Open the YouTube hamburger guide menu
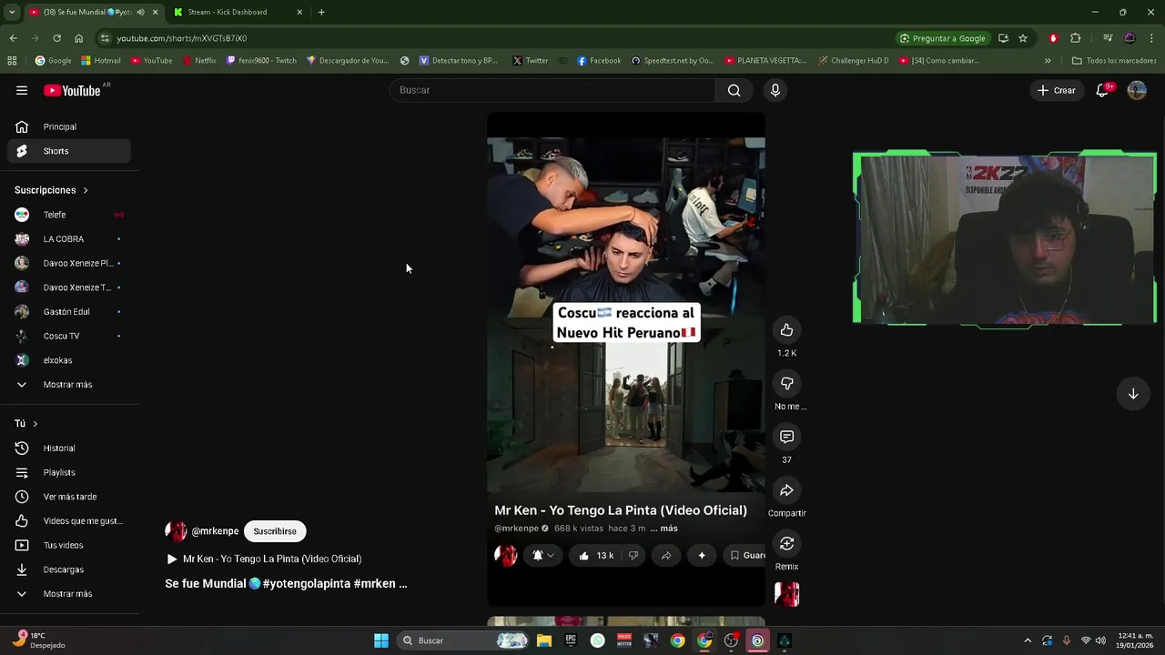Image resolution: width=1165 pixels, height=655 pixels. [x=22, y=90]
